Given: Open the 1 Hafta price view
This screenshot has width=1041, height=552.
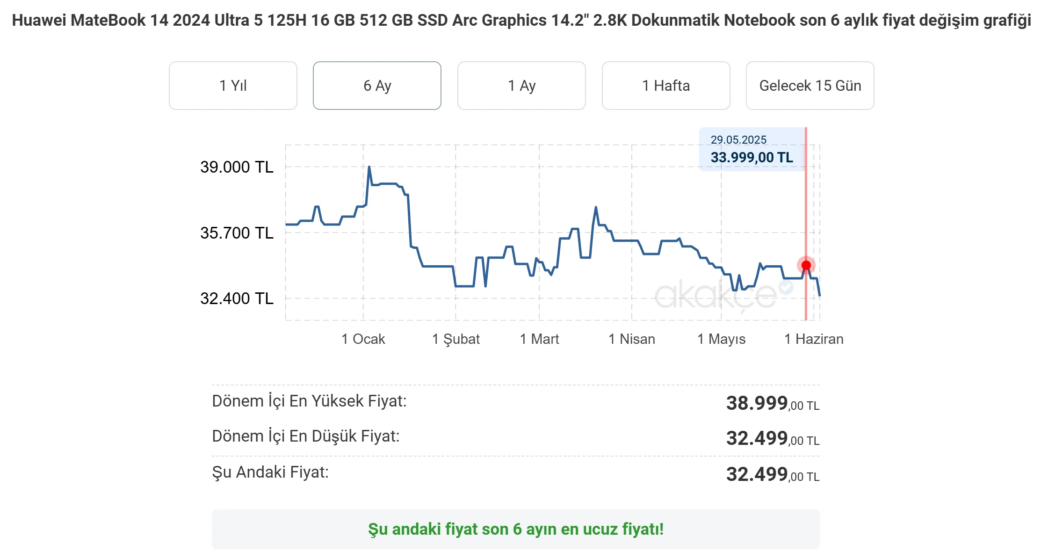Looking at the screenshot, I should (666, 86).
